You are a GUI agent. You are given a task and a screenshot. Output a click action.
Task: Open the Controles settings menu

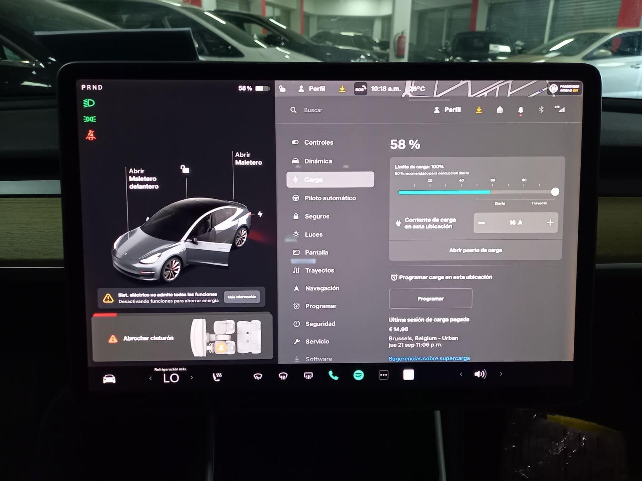click(x=318, y=142)
